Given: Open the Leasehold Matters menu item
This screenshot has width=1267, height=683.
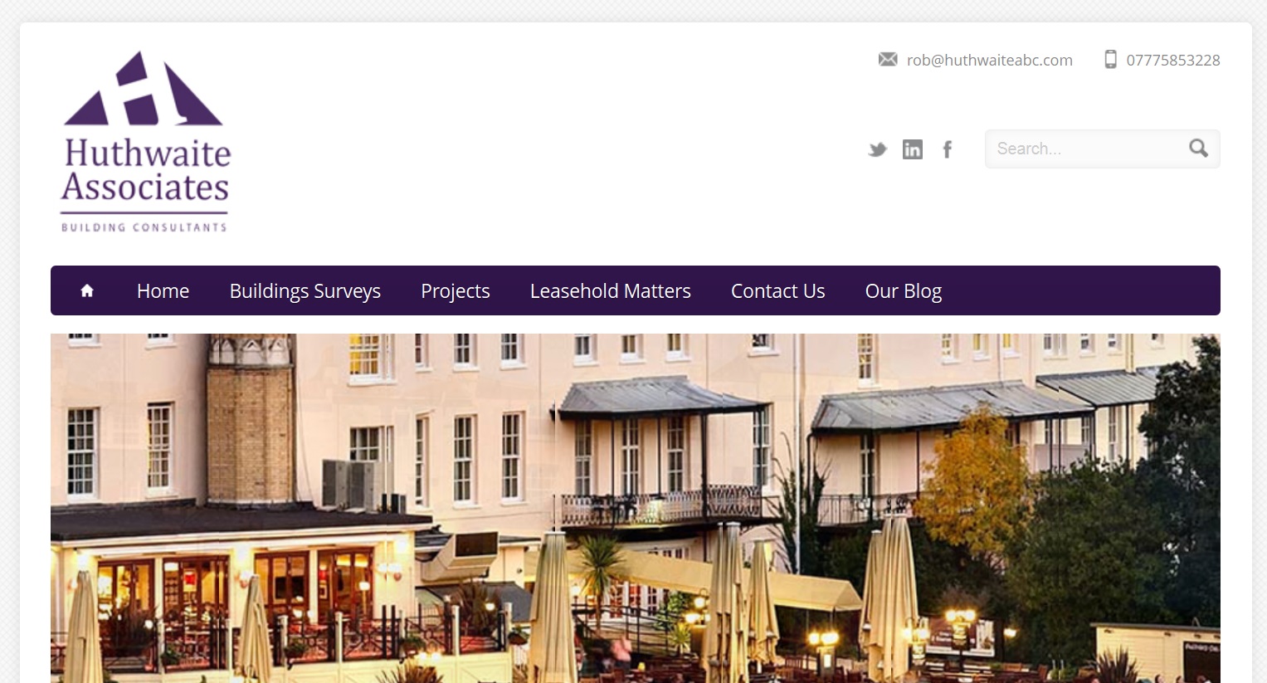Looking at the screenshot, I should click(611, 291).
